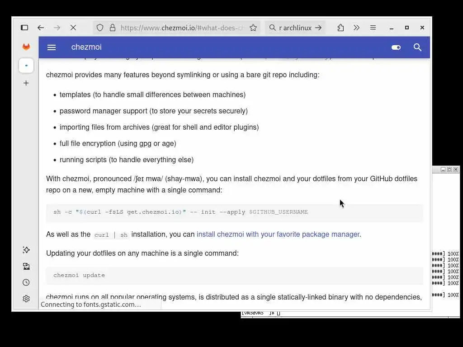
Task: Open the GitLab pinned tab in sidebar
Action: [x=26, y=47]
